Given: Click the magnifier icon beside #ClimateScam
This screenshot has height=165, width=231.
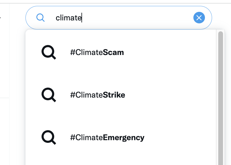Looking at the screenshot, I should click(x=49, y=53).
